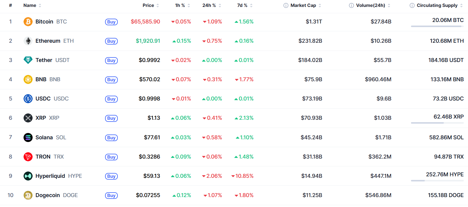
Task: Click the Circulating Supply info icon
Action: (412, 5)
